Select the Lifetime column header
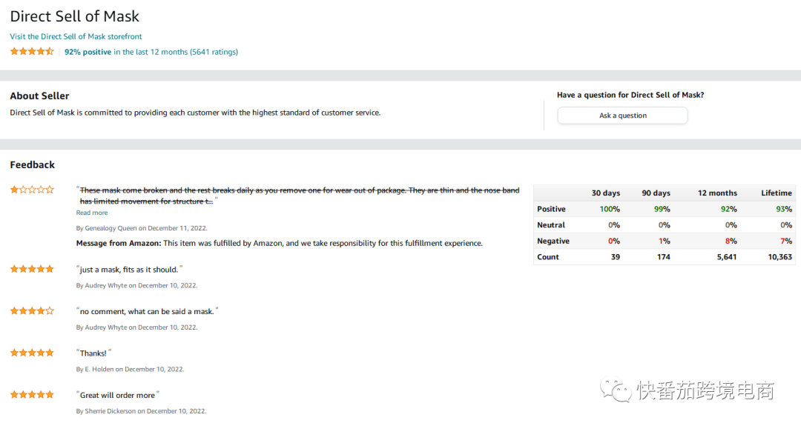 [x=777, y=193]
